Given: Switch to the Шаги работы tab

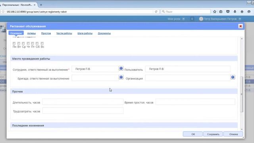Looking at the screenshot, I should 85,33.
